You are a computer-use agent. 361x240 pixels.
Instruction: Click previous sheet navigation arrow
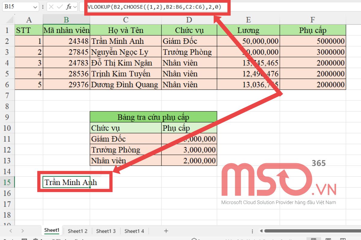pos(11,231)
